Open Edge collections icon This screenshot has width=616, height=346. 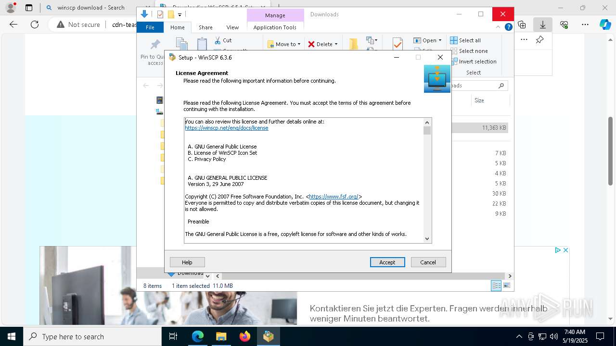point(522,25)
